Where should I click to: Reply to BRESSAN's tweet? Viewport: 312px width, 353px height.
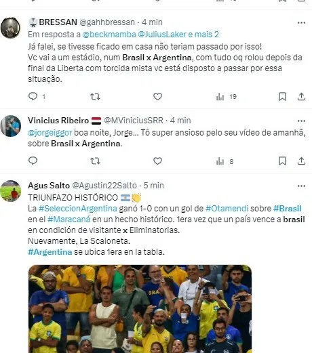(33, 96)
